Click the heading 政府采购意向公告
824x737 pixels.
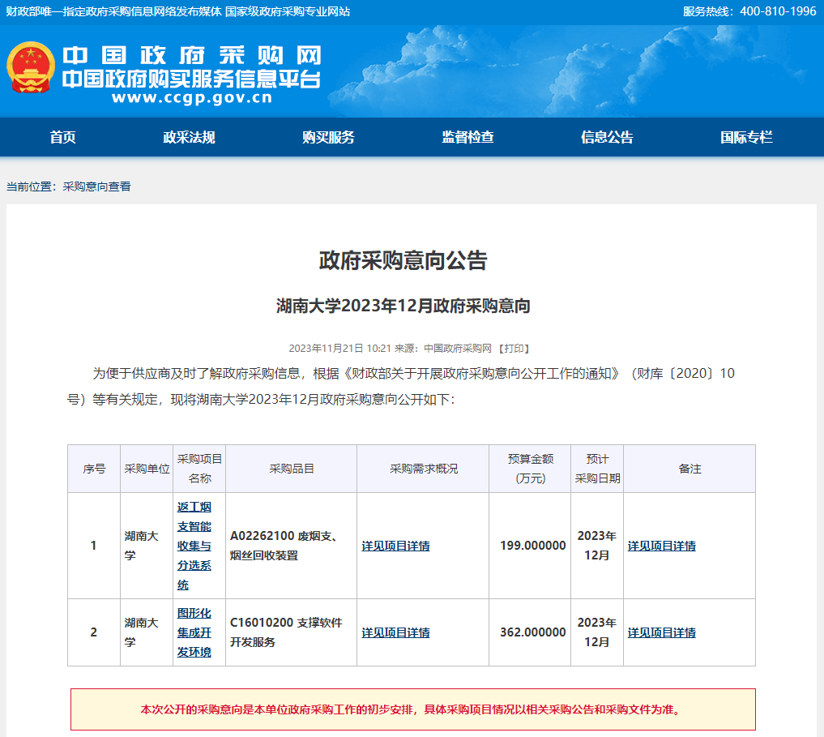[x=403, y=261]
